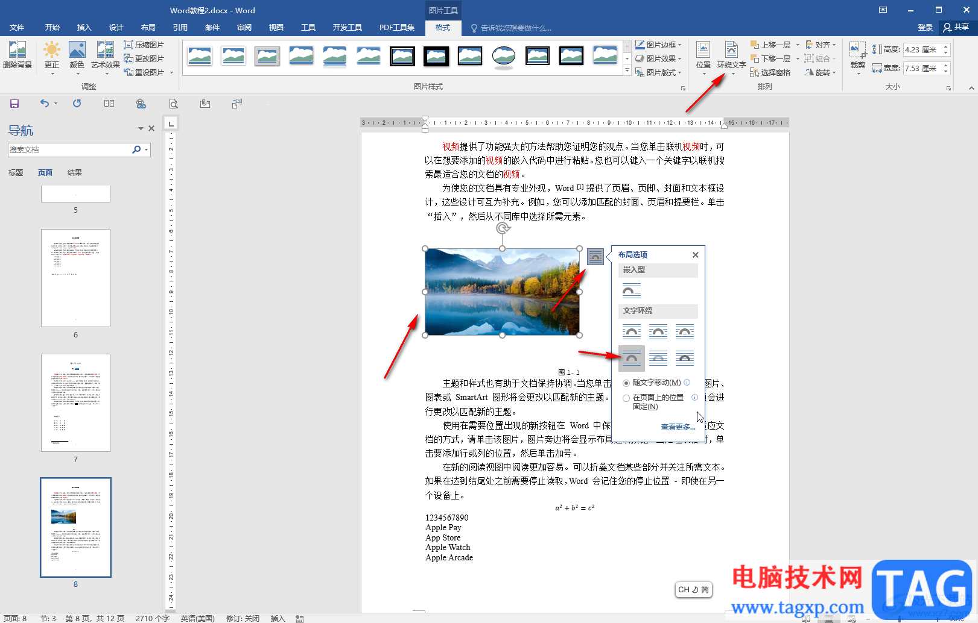Click the Layout Options button beside the image
Image resolution: width=978 pixels, height=623 pixels.
(595, 257)
